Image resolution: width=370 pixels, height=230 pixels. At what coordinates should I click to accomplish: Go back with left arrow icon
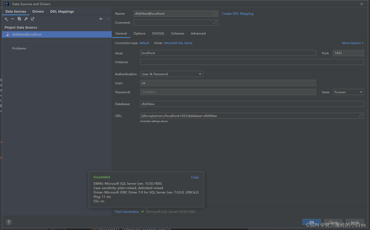coord(101,19)
